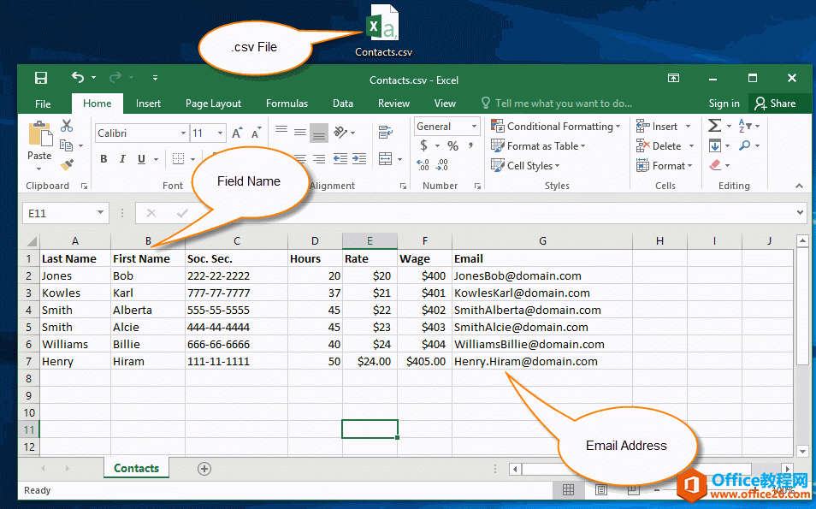Switch to the Formulas ribbon tab
This screenshot has width=816, height=509.
coord(287,103)
